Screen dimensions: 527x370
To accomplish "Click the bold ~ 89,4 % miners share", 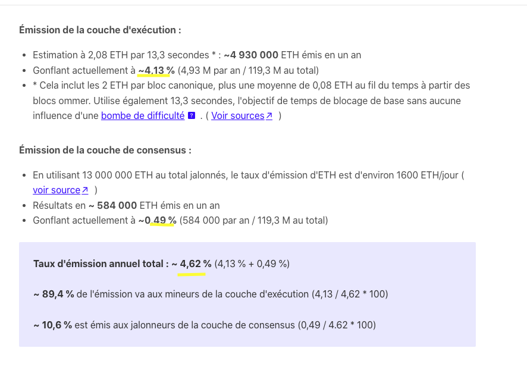I will [x=54, y=294].
